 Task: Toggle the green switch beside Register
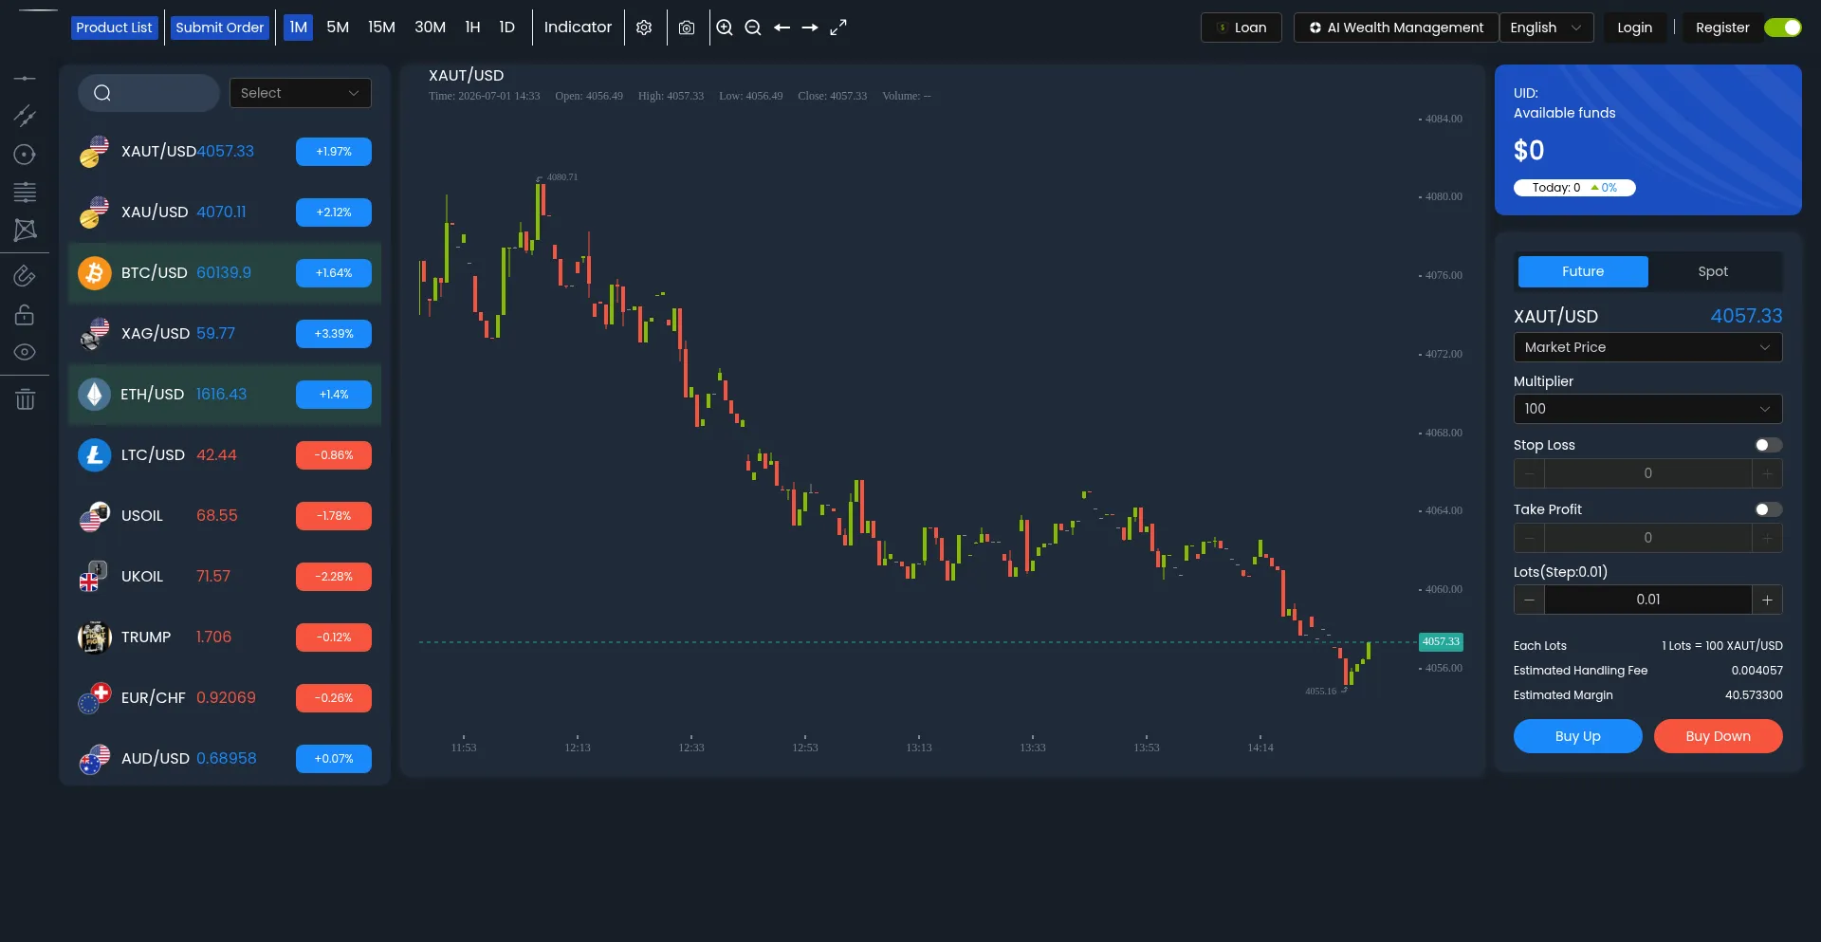click(x=1783, y=28)
